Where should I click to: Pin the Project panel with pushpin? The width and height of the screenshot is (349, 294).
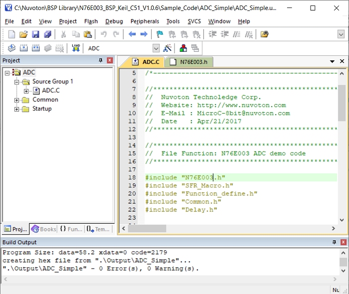[101, 60]
